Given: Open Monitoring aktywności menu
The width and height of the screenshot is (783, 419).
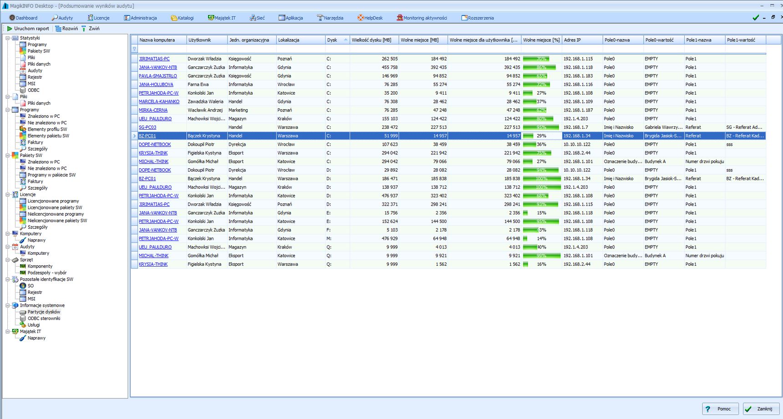Looking at the screenshot, I should click(422, 18).
